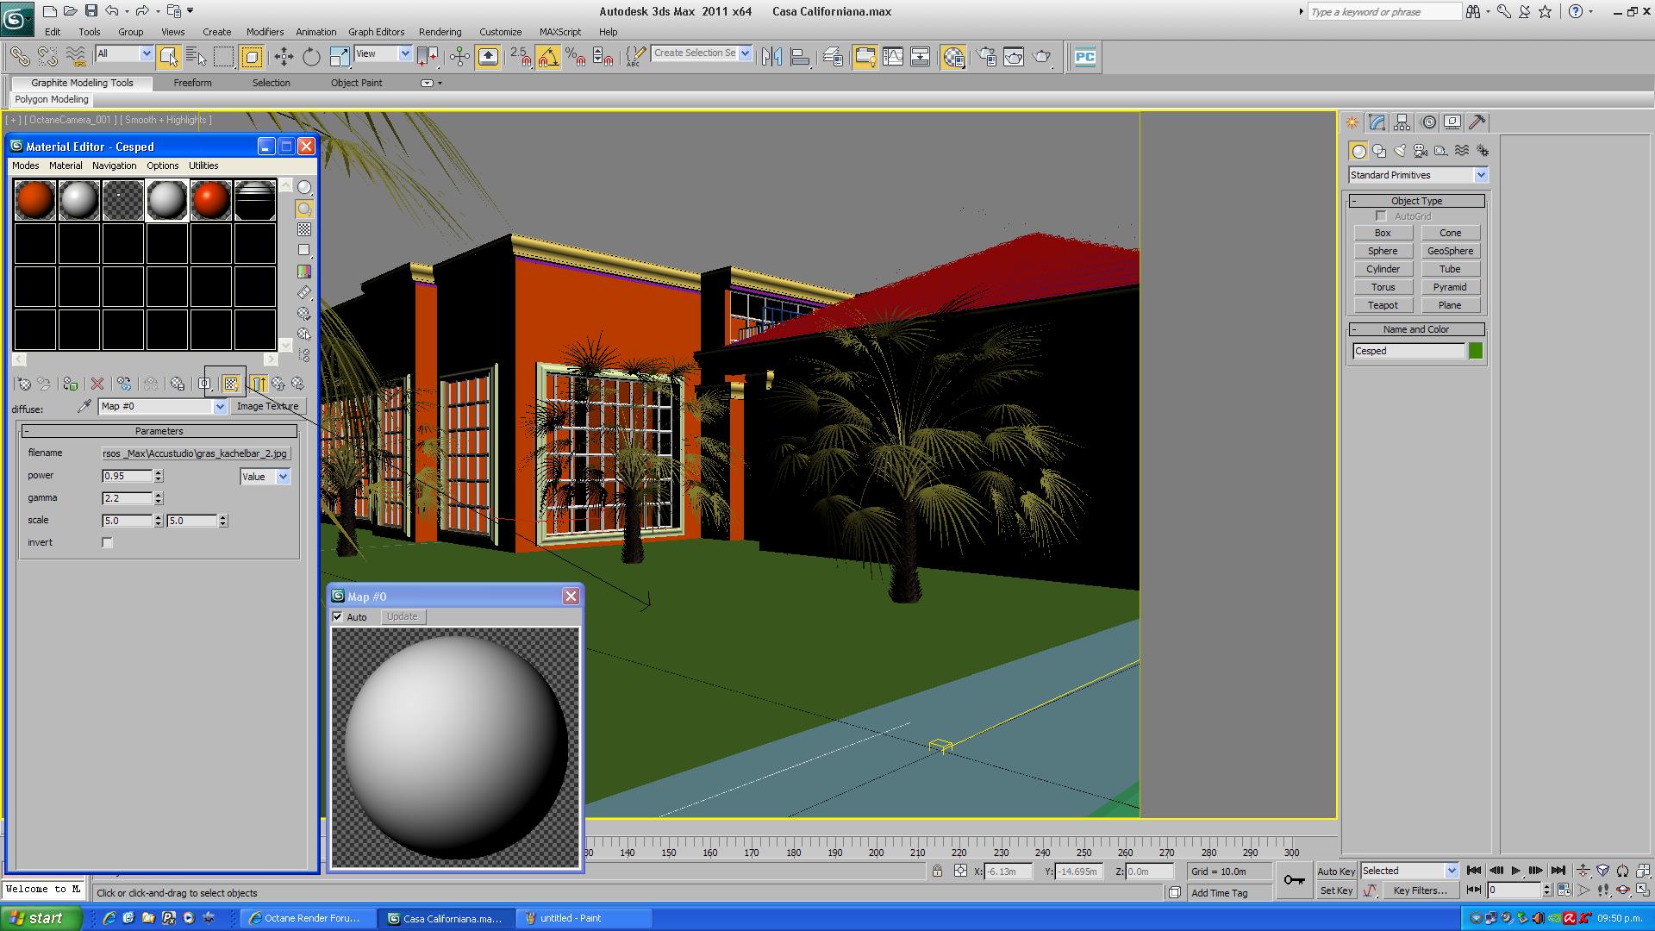Click the eyedropper next to diffuse
Image resolution: width=1655 pixels, height=931 pixels.
pyautogui.click(x=84, y=406)
